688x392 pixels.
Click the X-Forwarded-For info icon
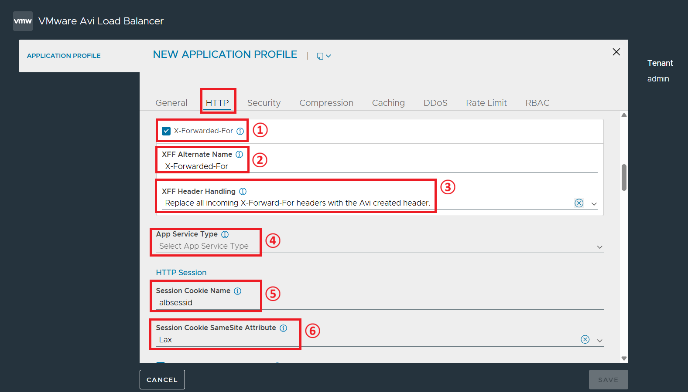click(x=240, y=131)
